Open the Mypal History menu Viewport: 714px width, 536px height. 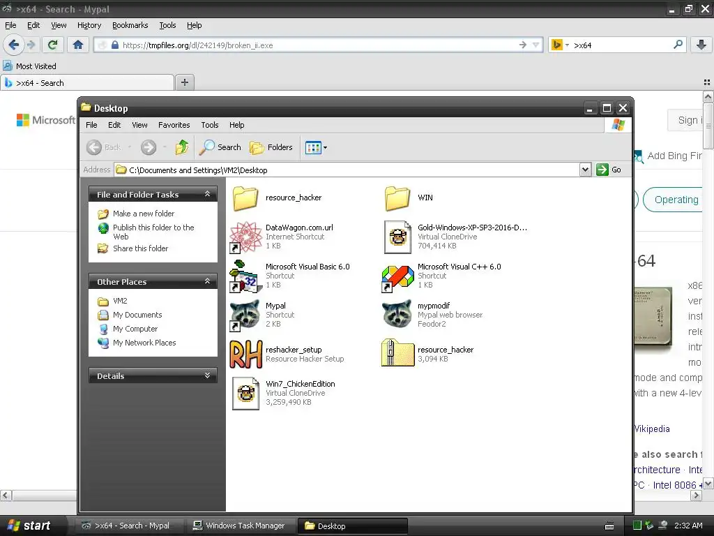[89, 25]
